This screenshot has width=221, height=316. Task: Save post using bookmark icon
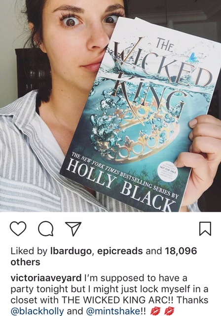coord(205,229)
